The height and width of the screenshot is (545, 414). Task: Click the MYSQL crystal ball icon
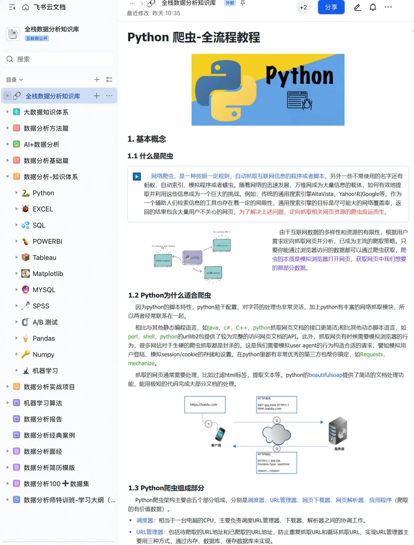(26, 290)
